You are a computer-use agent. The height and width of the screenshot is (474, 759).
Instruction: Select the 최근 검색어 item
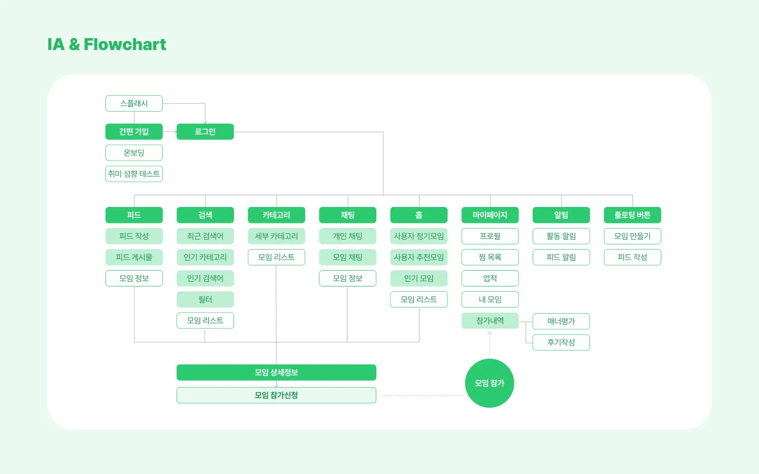205,236
